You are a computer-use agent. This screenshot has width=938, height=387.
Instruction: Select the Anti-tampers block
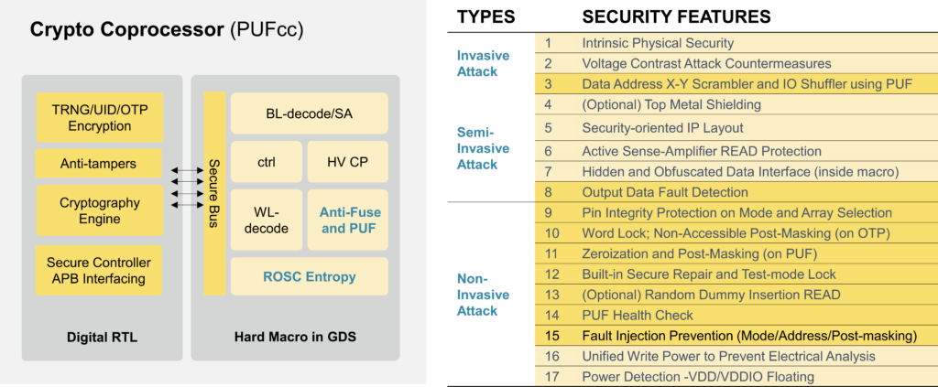pyautogui.click(x=99, y=164)
